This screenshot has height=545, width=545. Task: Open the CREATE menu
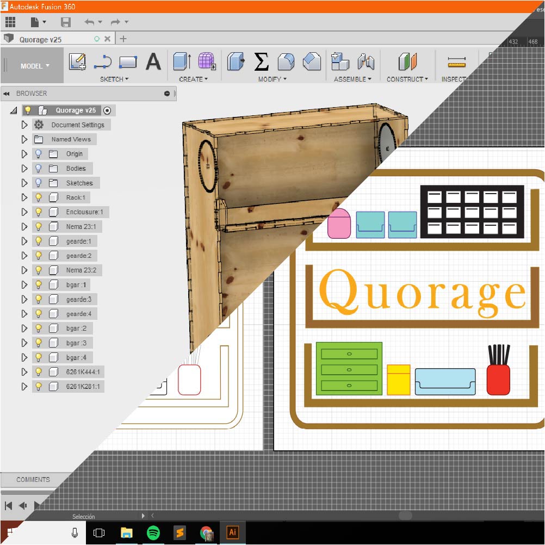click(x=193, y=79)
